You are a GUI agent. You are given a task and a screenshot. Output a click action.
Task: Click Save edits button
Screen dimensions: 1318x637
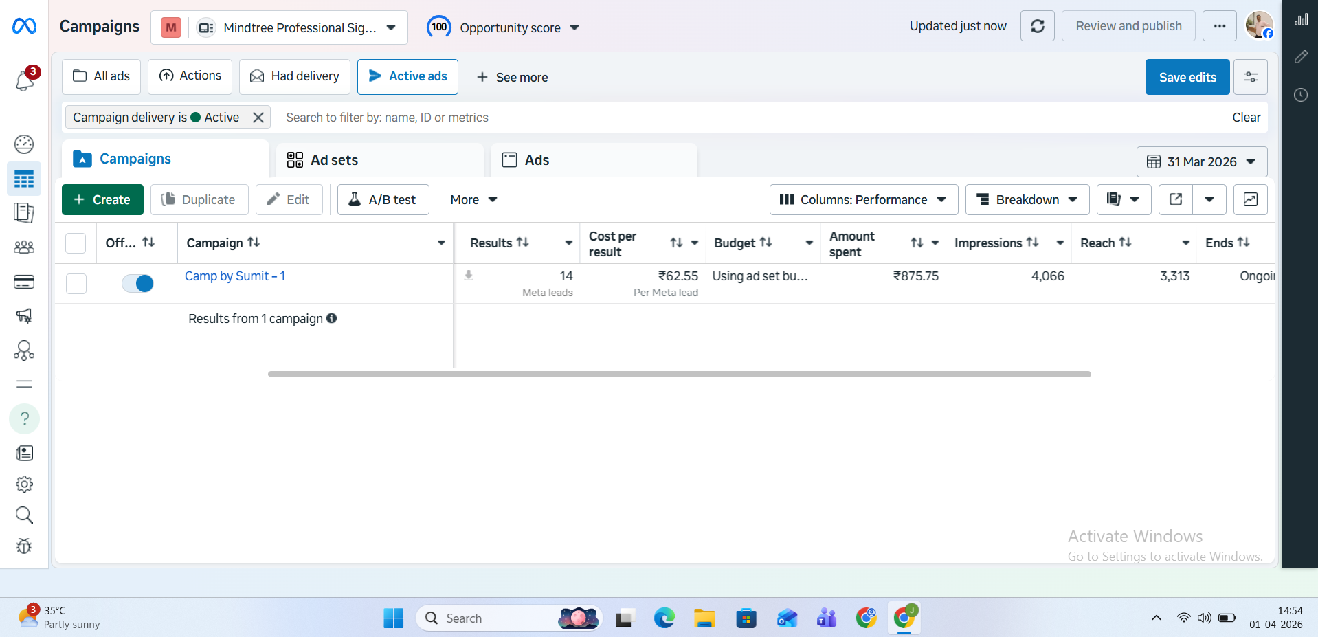(1187, 77)
